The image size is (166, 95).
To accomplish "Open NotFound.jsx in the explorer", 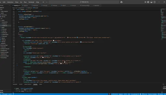I will click(x=5, y=35).
